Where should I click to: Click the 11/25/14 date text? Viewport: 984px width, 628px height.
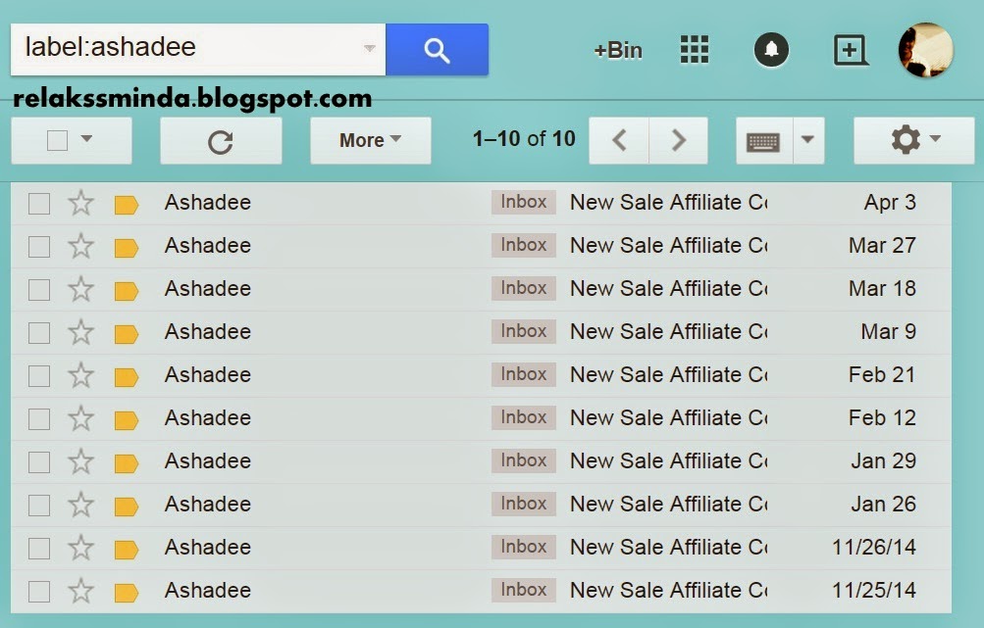[873, 591]
